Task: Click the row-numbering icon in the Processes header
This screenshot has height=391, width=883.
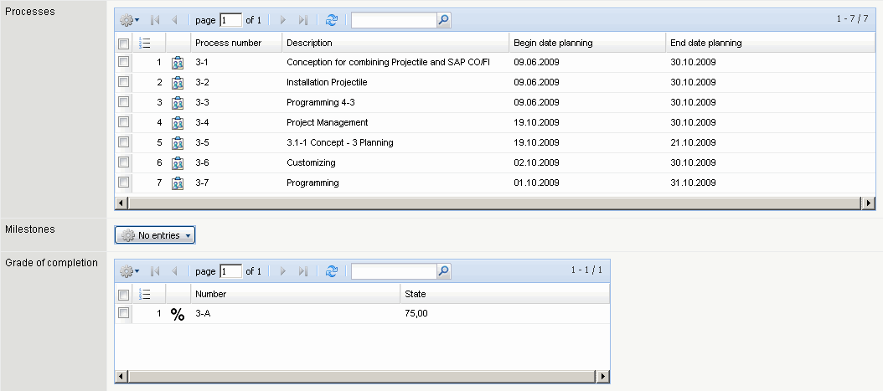Action: (143, 43)
